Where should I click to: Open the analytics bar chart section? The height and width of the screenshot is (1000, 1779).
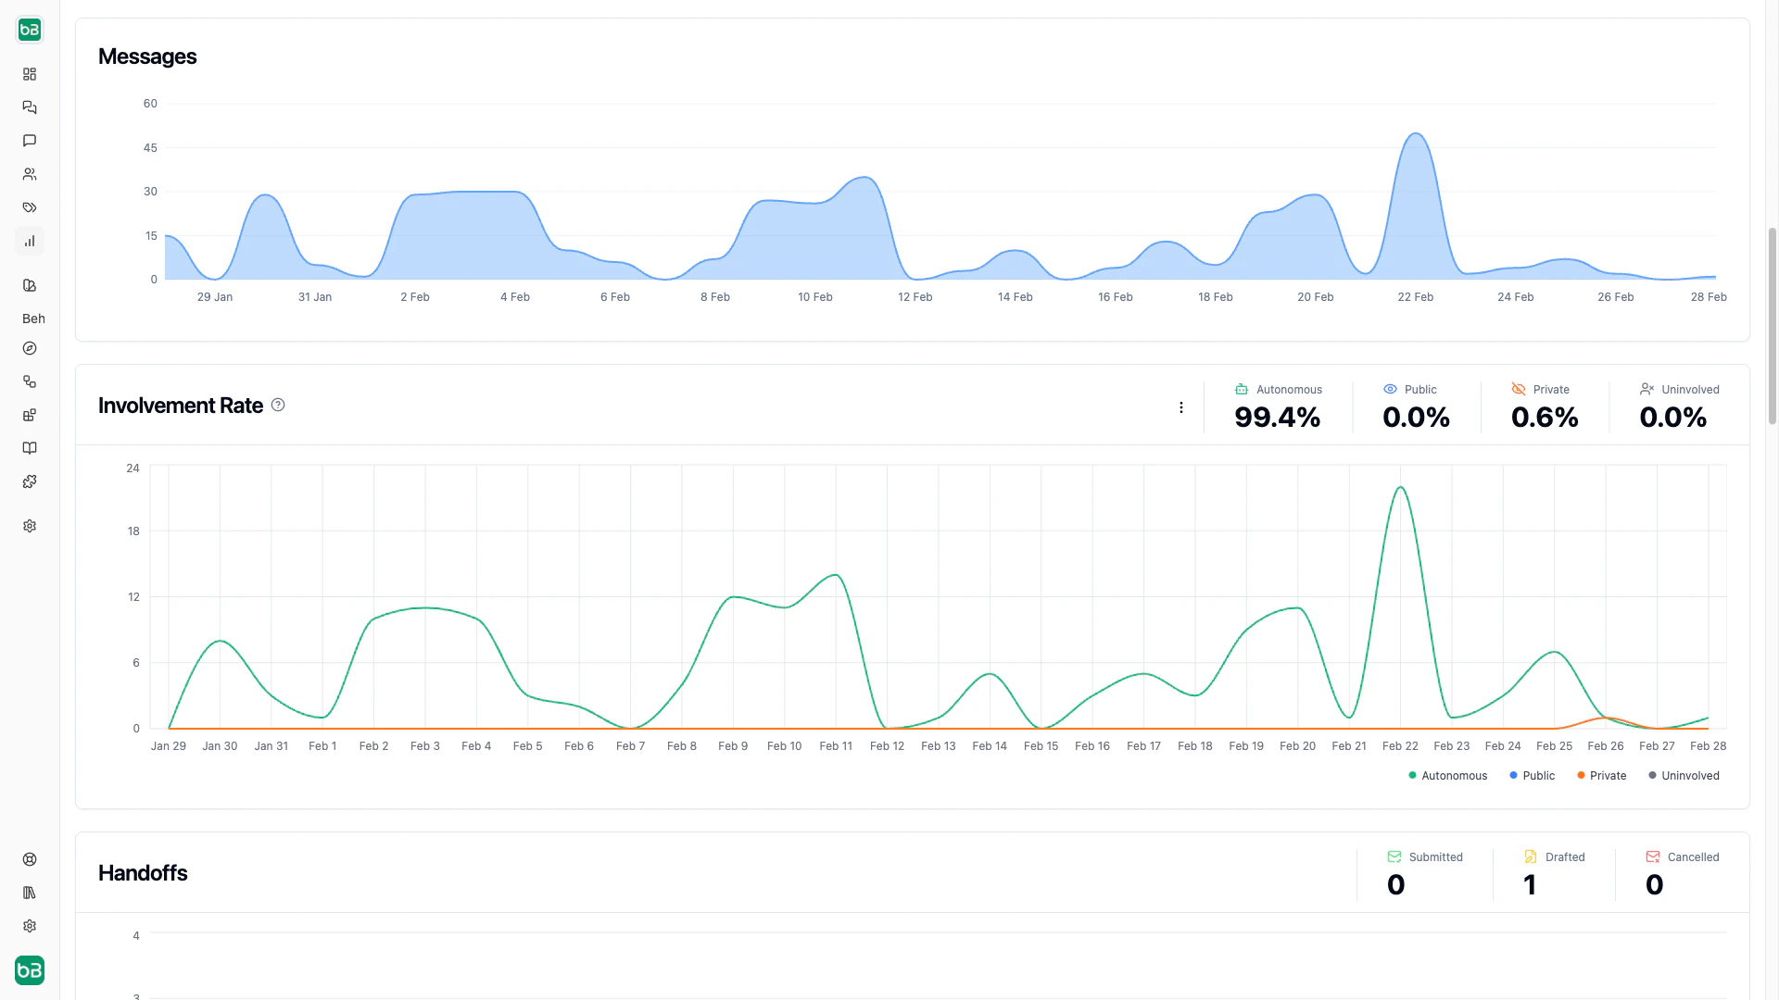tap(30, 241)
